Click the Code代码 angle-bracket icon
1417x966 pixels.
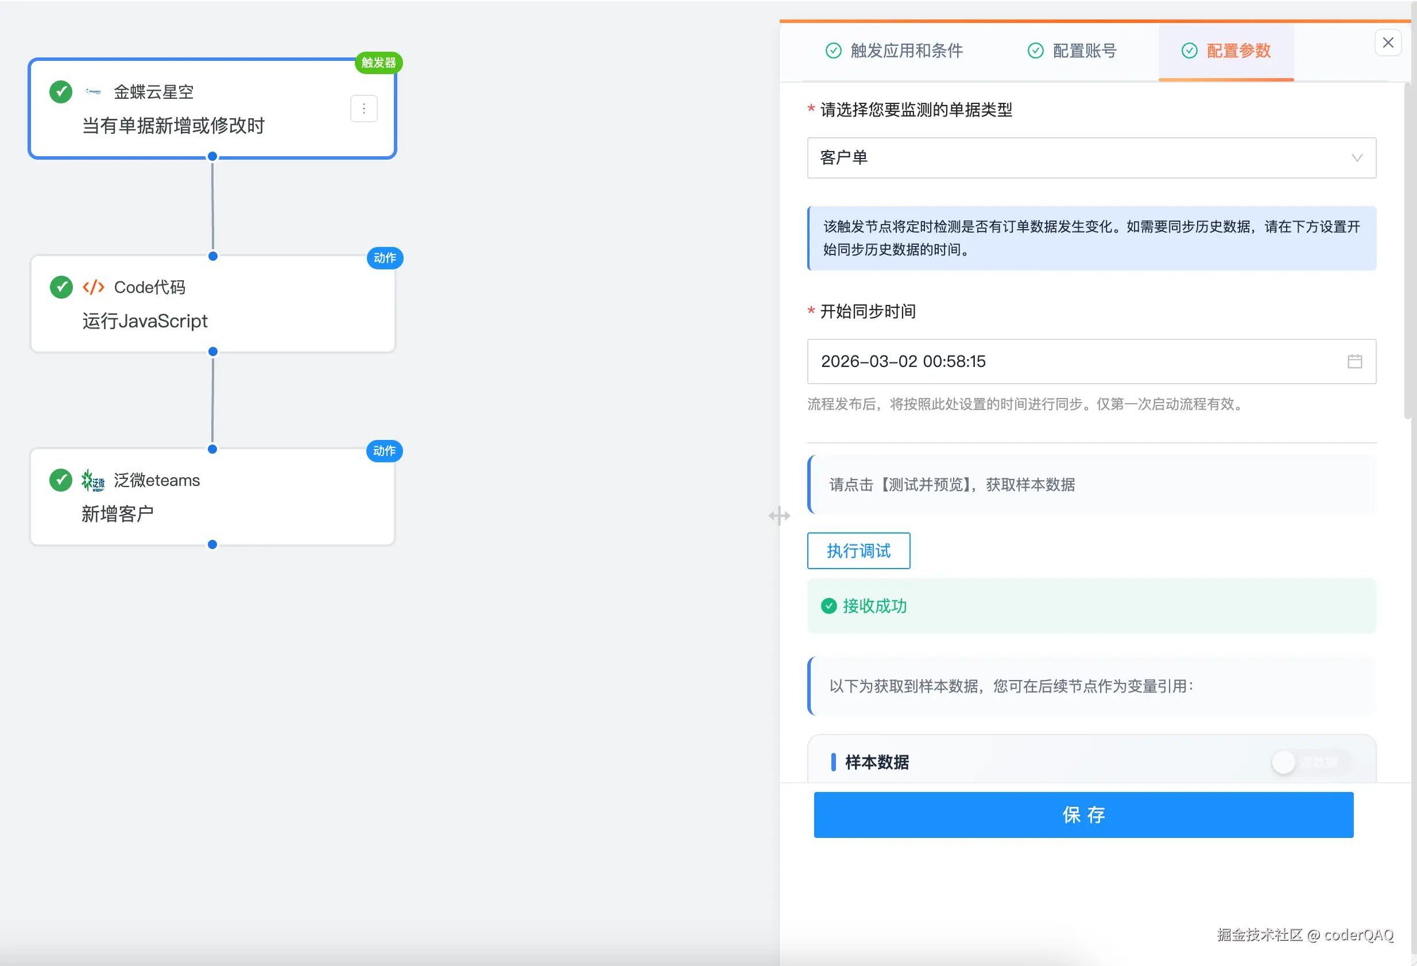tap(93, 287)
